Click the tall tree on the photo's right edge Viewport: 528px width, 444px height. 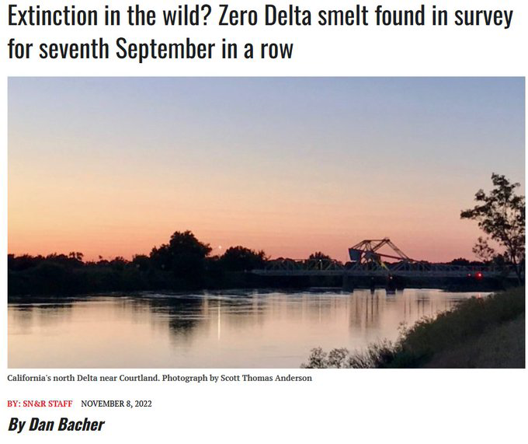point(497,218)
